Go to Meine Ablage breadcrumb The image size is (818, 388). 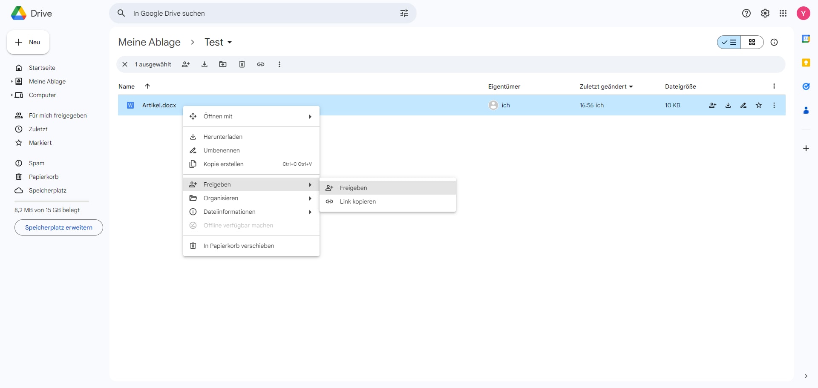[x=149, y=42]
